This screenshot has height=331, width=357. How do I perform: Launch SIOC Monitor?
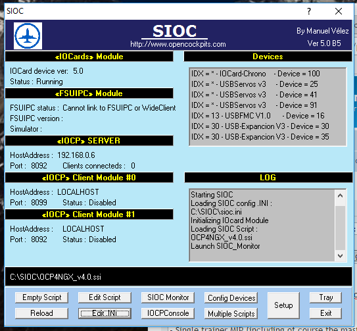pyautogui.click(x=168, y=297)
